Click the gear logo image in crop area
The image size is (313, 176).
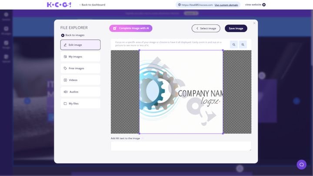click(159, 91)
